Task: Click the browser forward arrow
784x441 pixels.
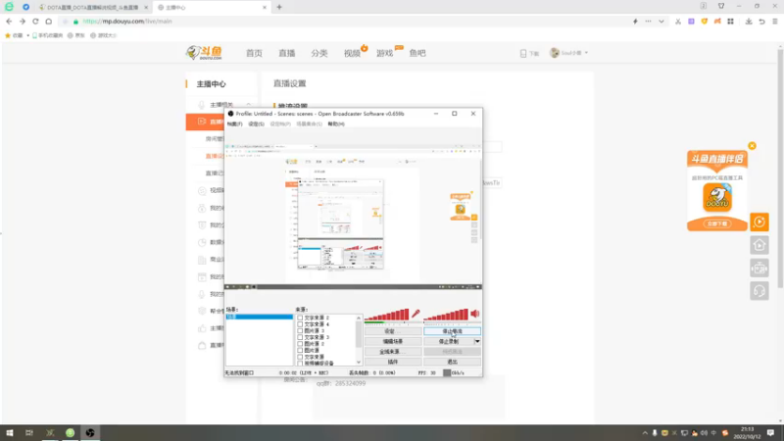Action: click(22, 22)
